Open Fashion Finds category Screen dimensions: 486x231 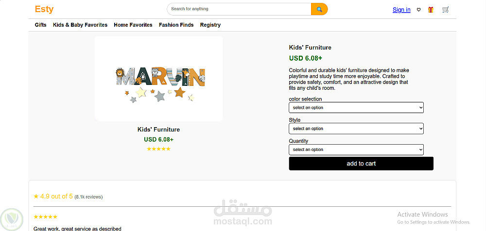click(x=176, y=25)
